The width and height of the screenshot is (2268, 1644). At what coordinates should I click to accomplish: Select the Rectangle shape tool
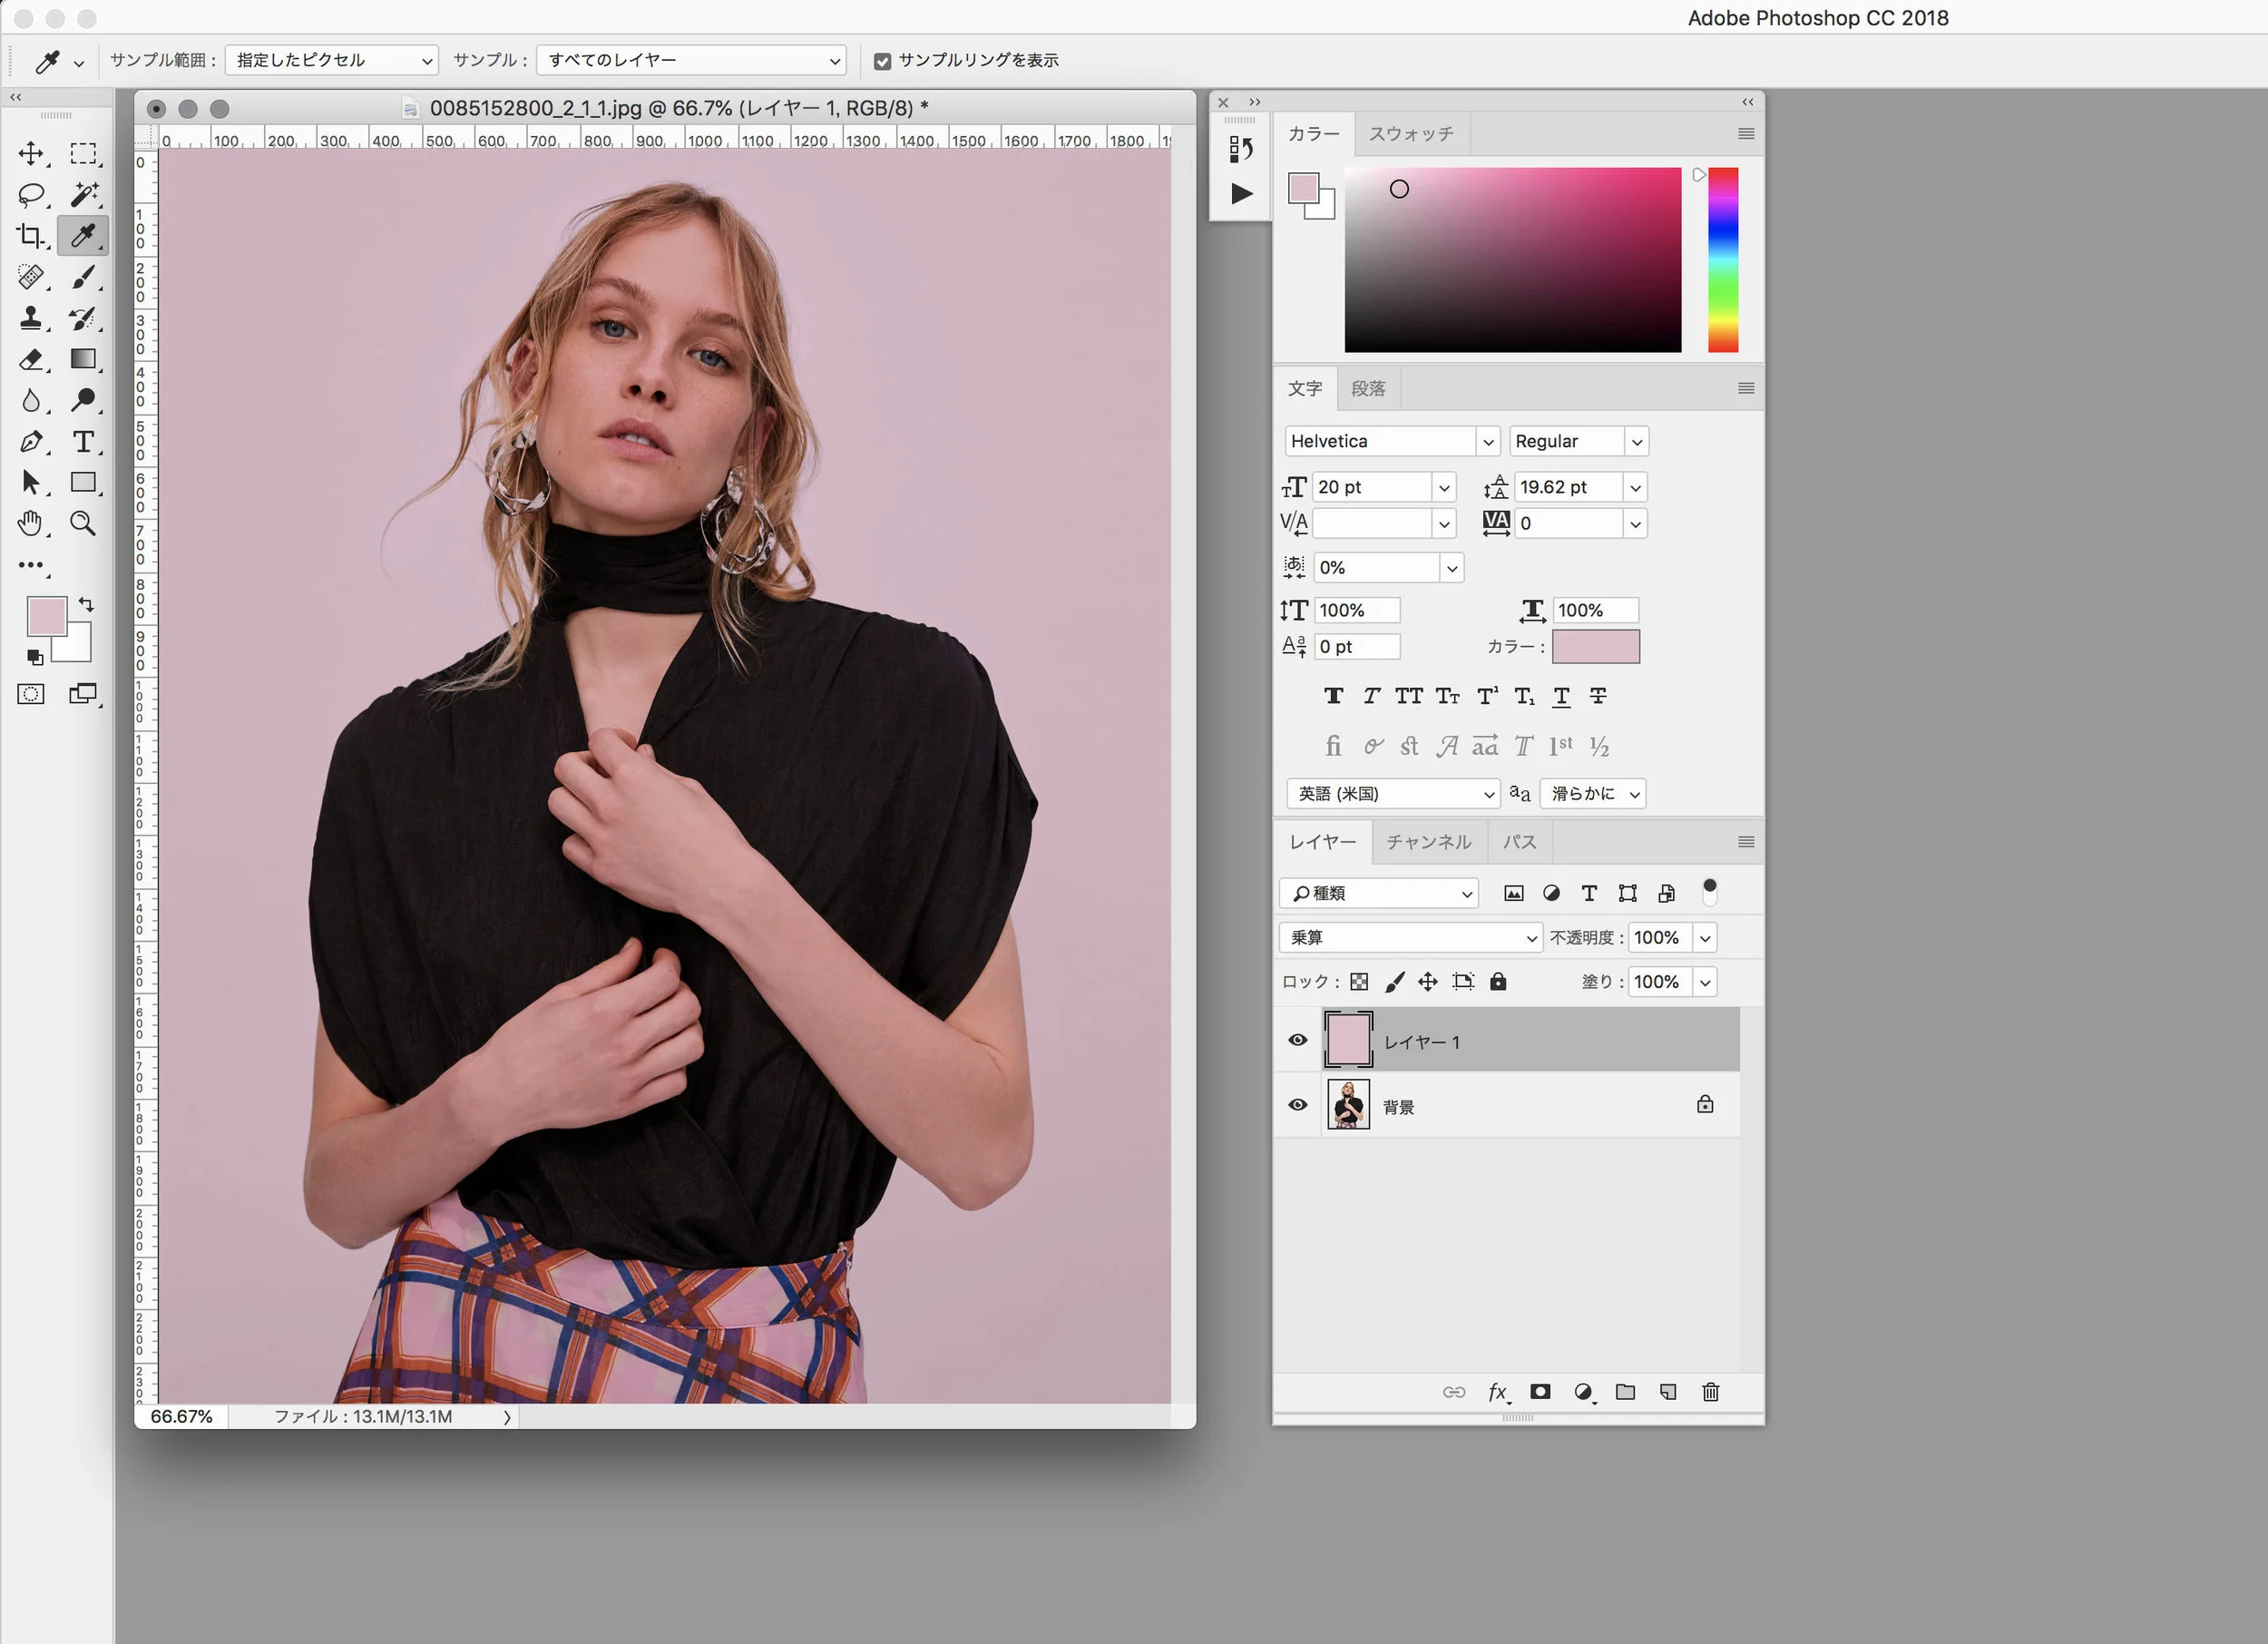(x=83, y=483)
